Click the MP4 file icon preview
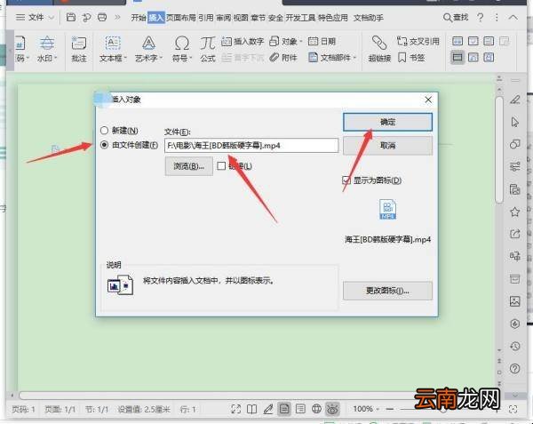The image size is (533, 424). click(x=387, y=210)
